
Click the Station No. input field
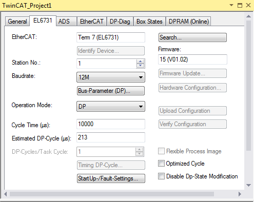106,64
